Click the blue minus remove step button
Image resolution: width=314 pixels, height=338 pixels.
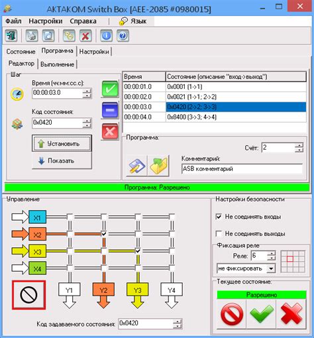click(x=110, y=110)
